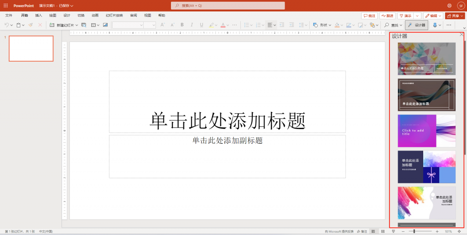
Task: Increase font size with larger A
Action: [x=162, y=25]
